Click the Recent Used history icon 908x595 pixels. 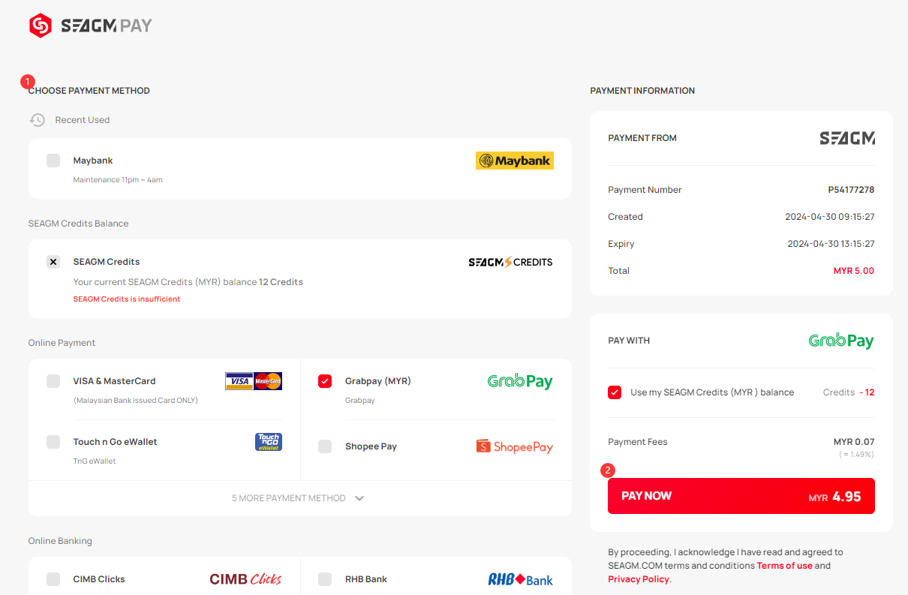38,120
